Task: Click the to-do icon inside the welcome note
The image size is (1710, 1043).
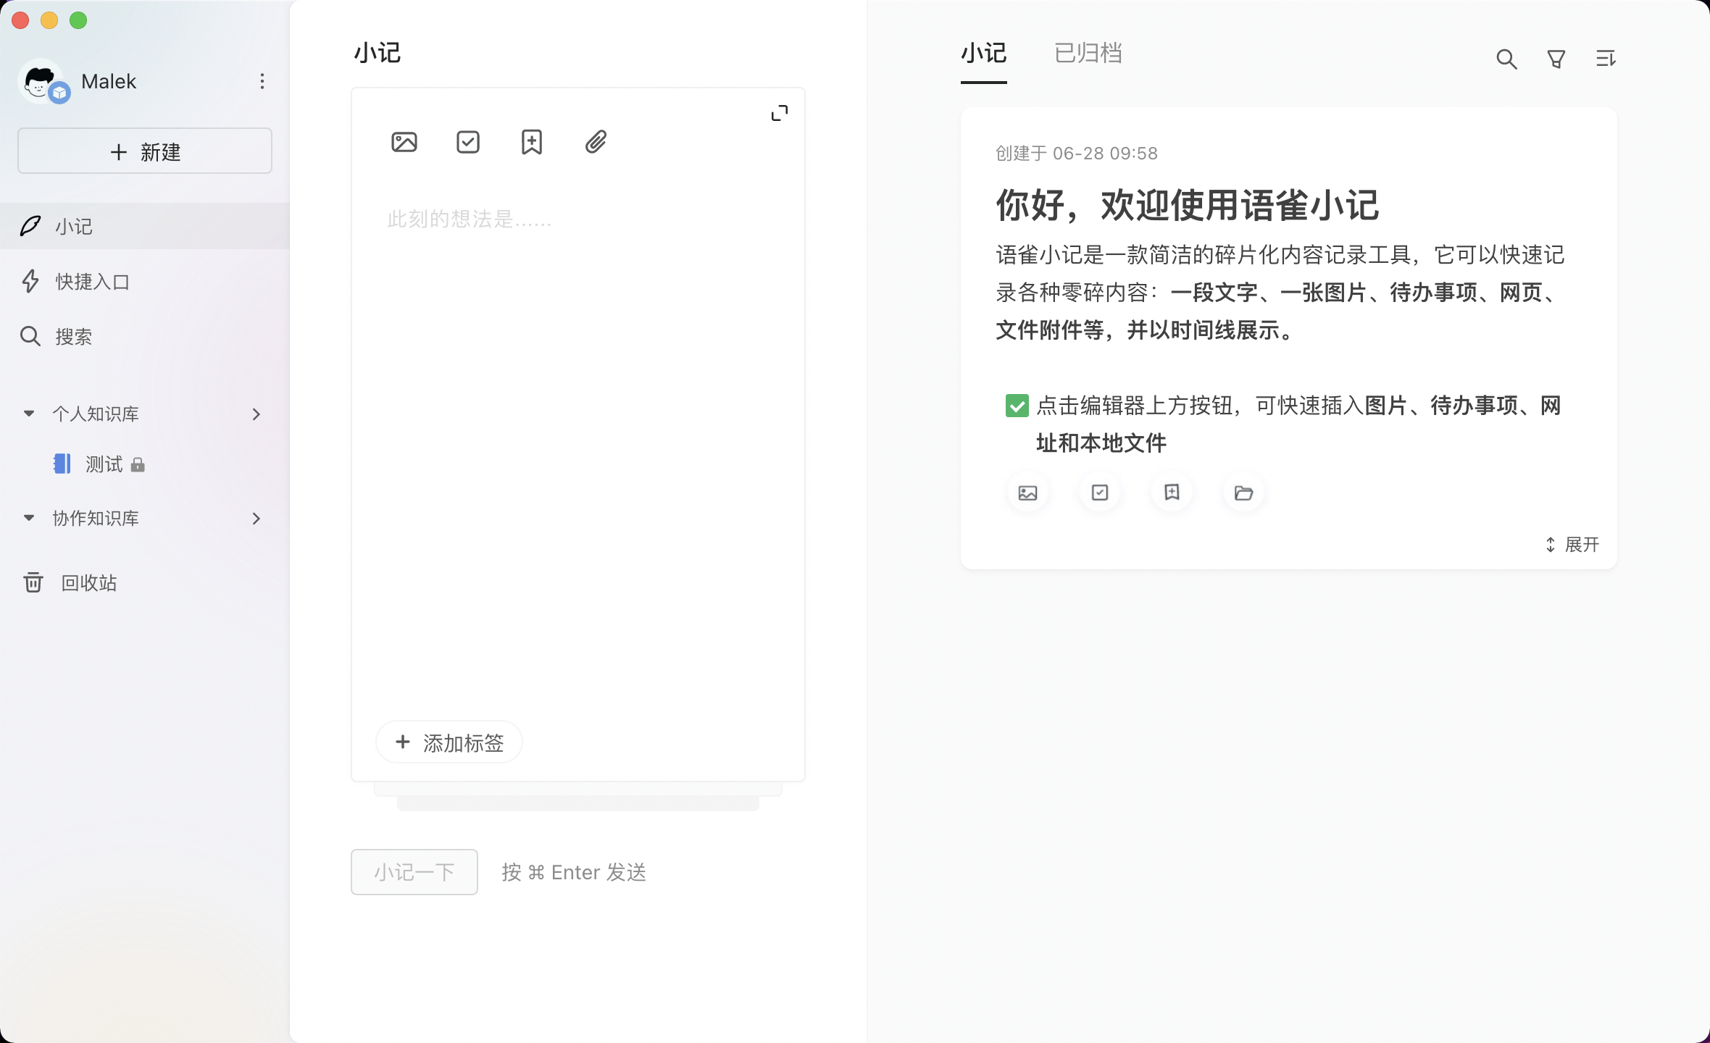Action: tap(1100, 493)
